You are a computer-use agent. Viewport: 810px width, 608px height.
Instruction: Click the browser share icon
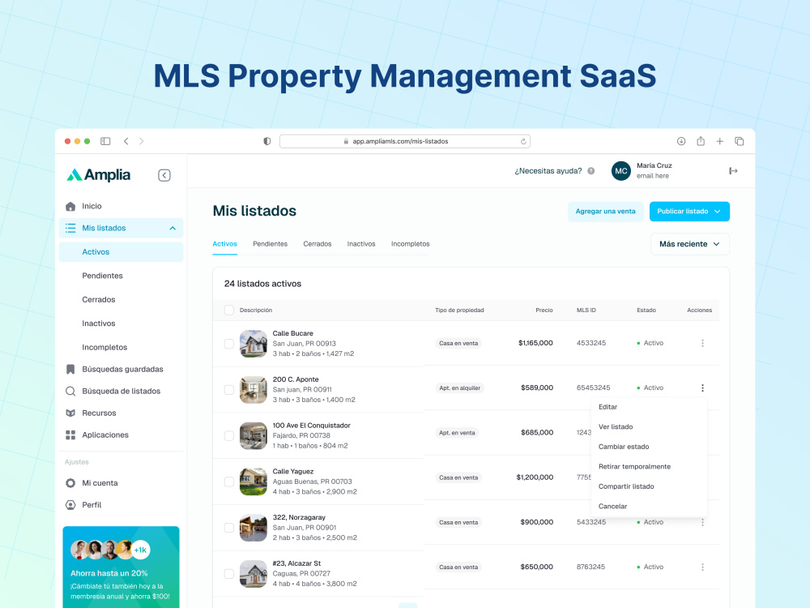coord(701,141)
